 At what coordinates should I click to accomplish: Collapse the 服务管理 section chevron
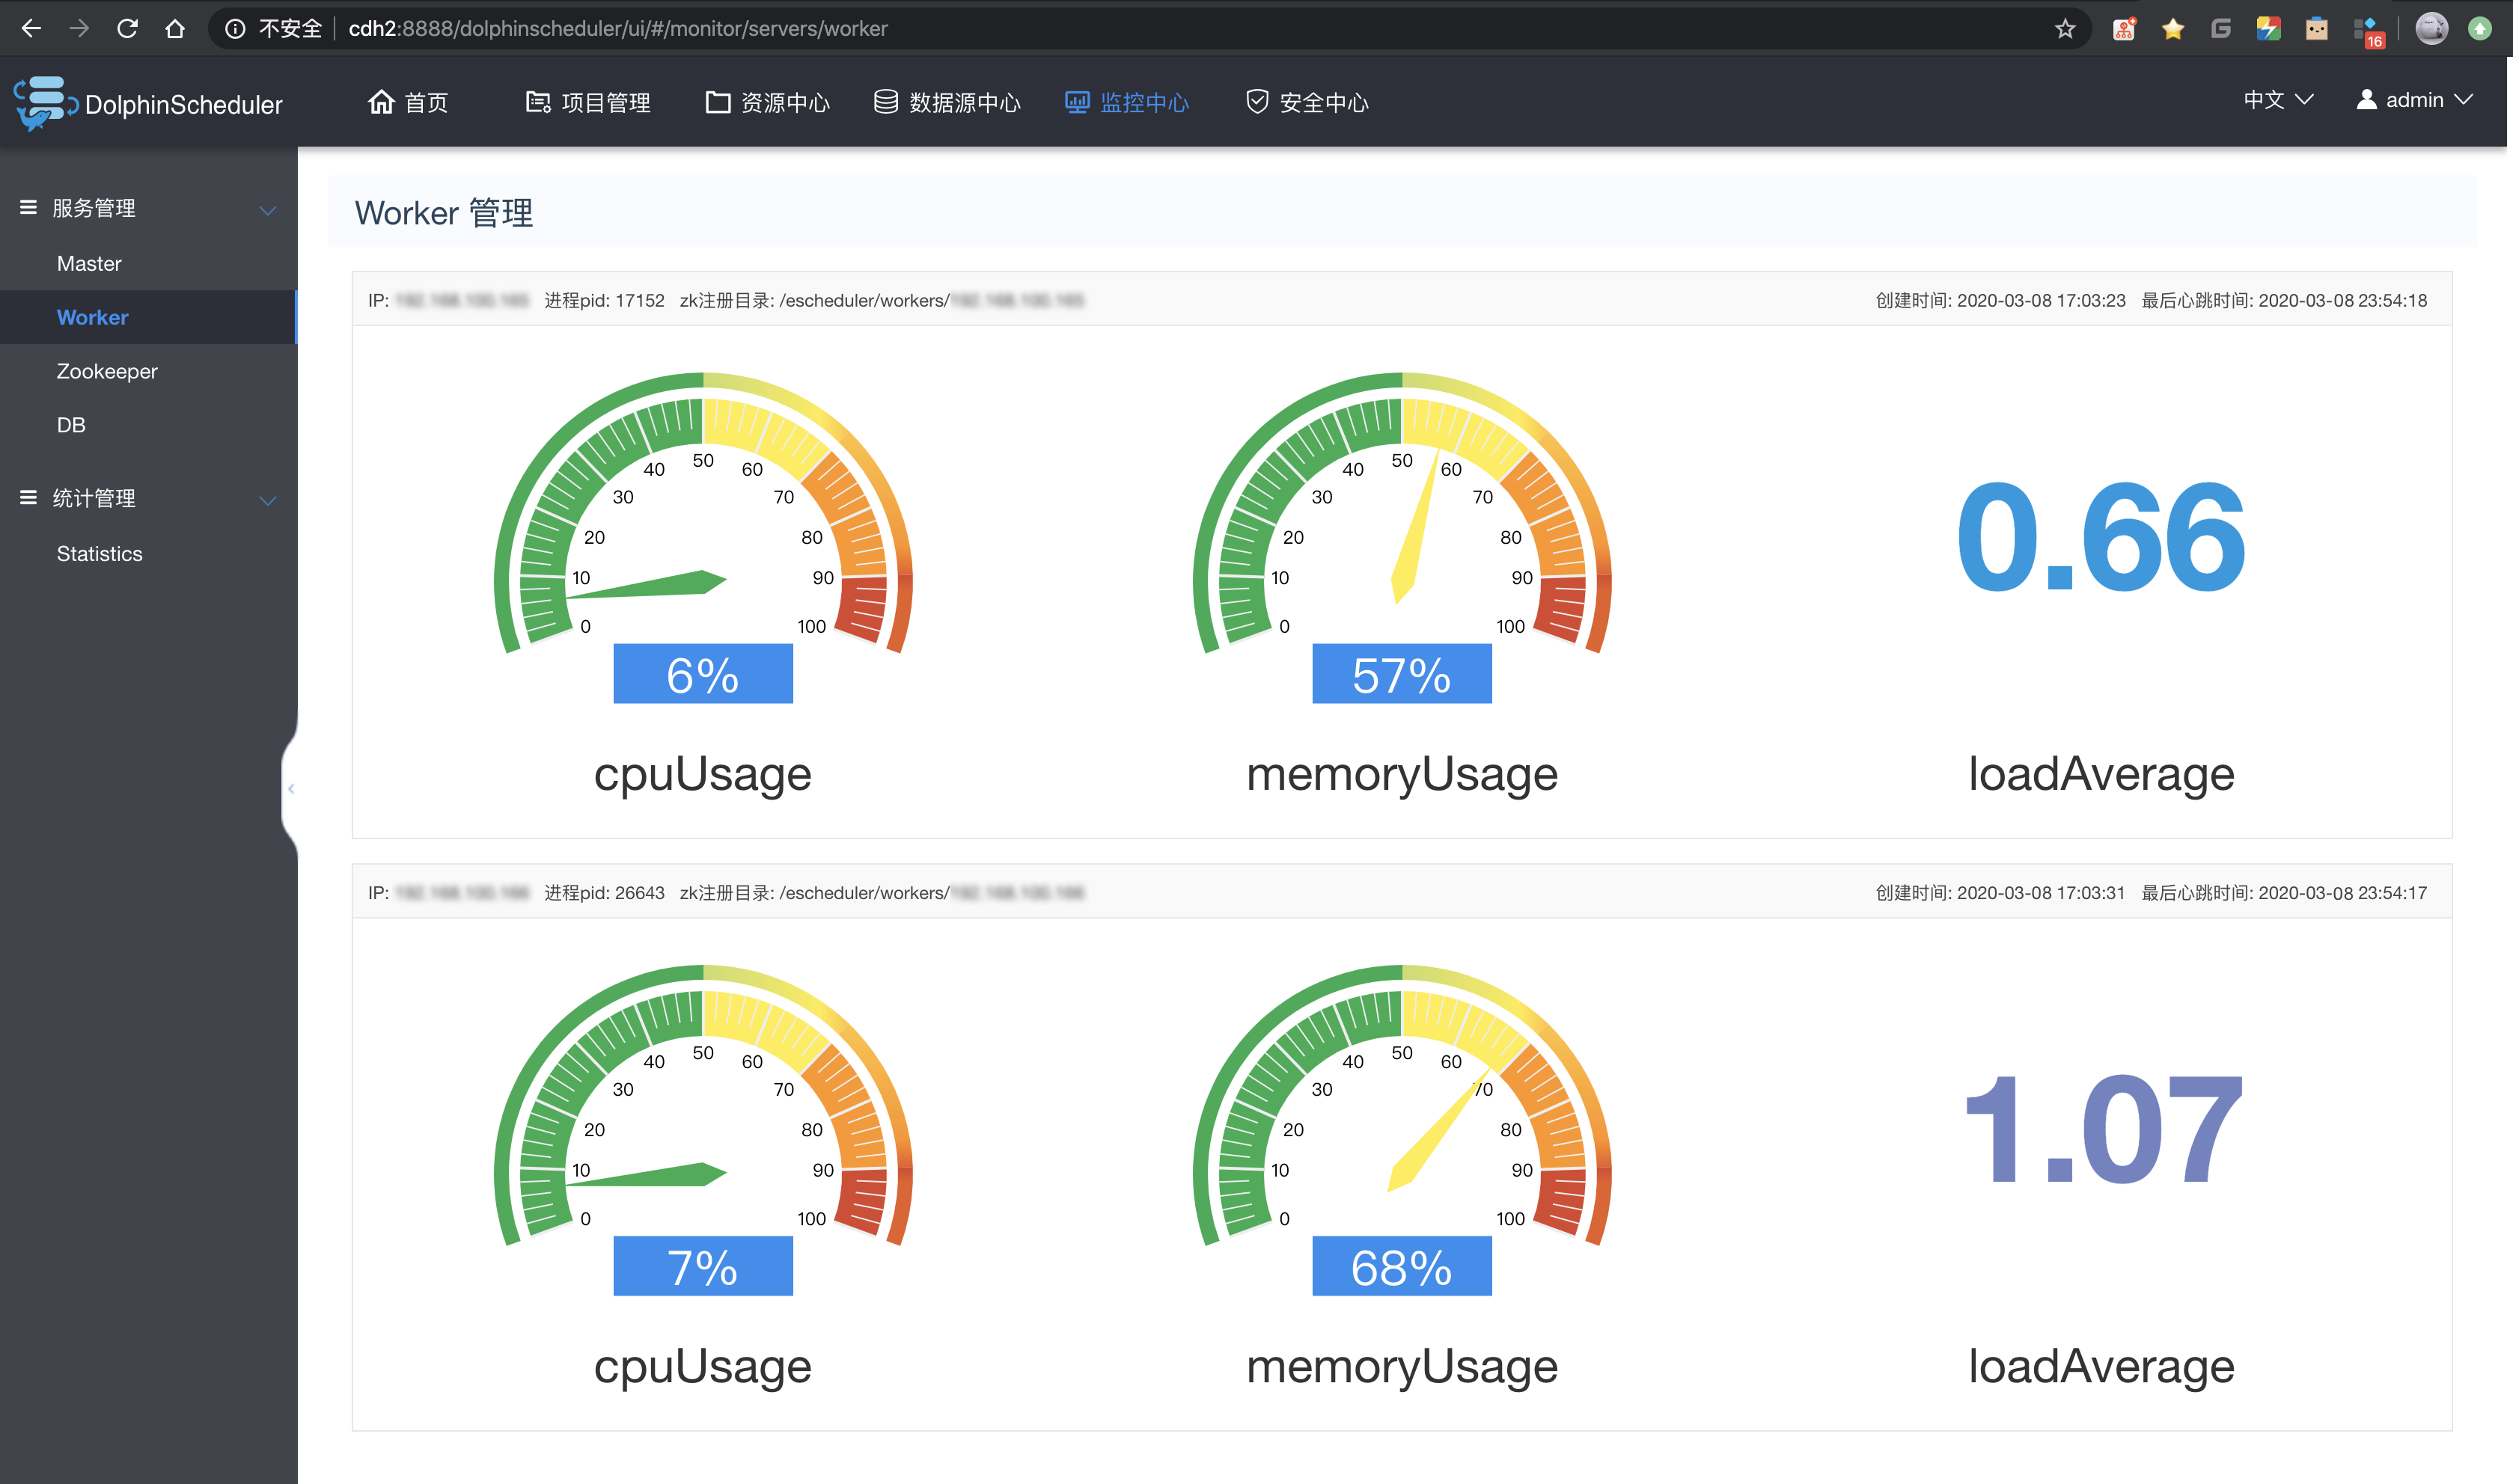(x=267, y=210)
